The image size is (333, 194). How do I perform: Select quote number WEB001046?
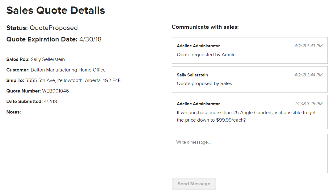55,91
